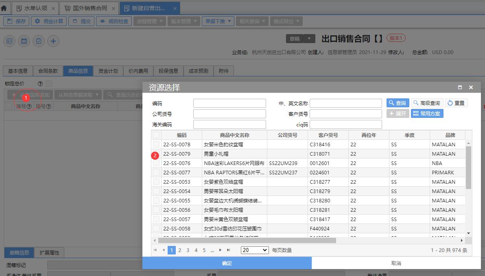Click the plus circle icon to add
This screenshot has width=485, height=276.
(x=53, y=41)
